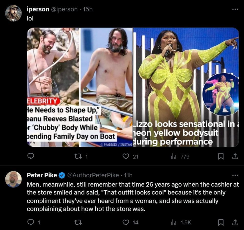Share iperson's tweet
The height and width of the screenshot is (230, 244).
click(x=235, y=156)
